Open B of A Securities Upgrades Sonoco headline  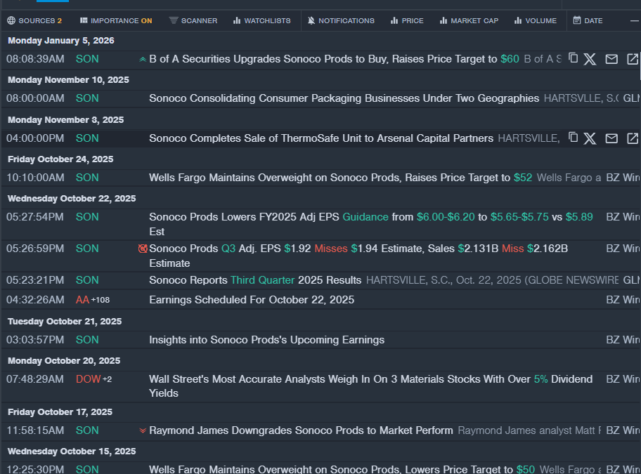(x=335, y=59)
